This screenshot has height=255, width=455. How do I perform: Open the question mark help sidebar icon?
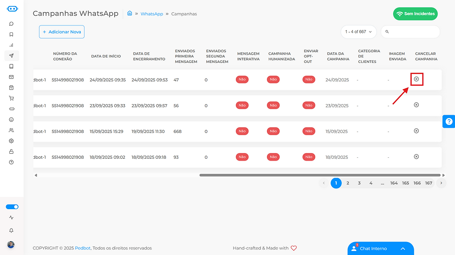click(x=11, y=162)
